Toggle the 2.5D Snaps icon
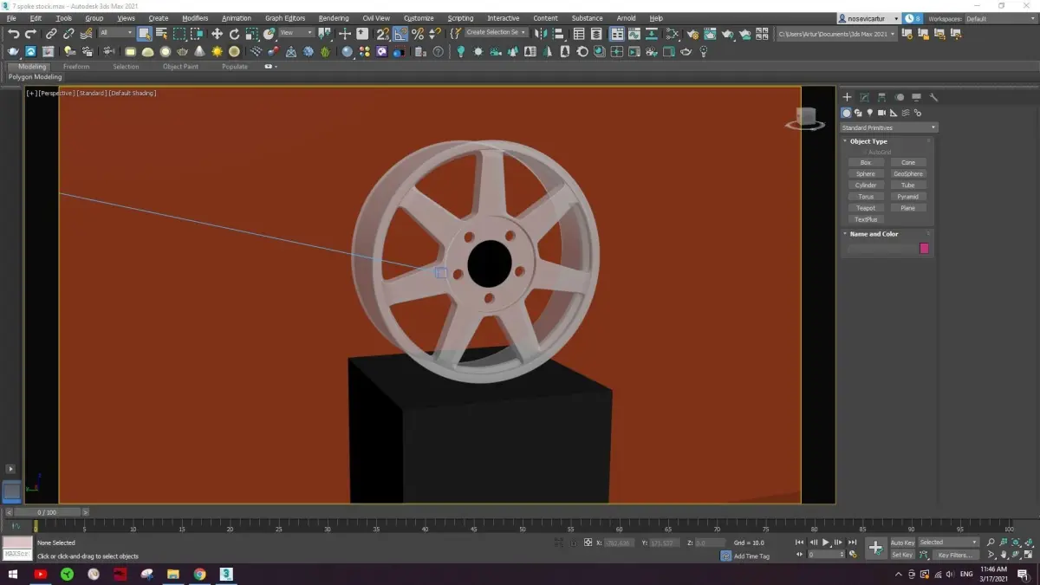The width and height of the screenshot is (1040, 585). [x=383, y=34]
